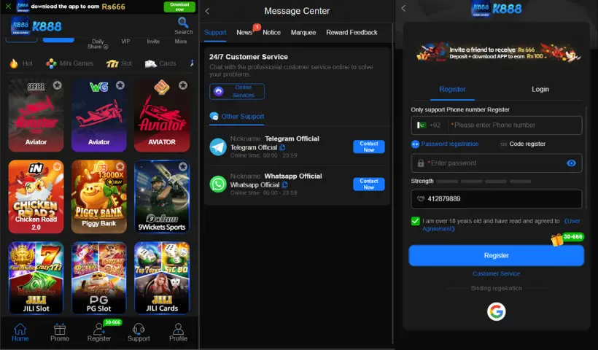Viewport: 598px width, 350px height.
Task: Click the Telegram logo icon
Action: pos(218,147)
